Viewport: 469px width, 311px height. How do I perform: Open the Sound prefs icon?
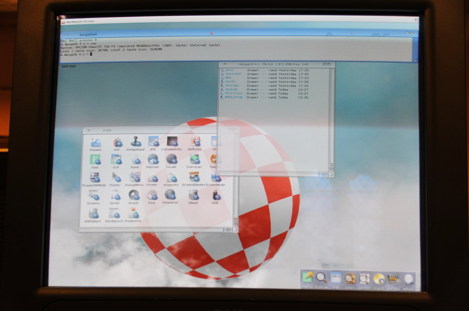pyautogui.click(x=133, y=198)
